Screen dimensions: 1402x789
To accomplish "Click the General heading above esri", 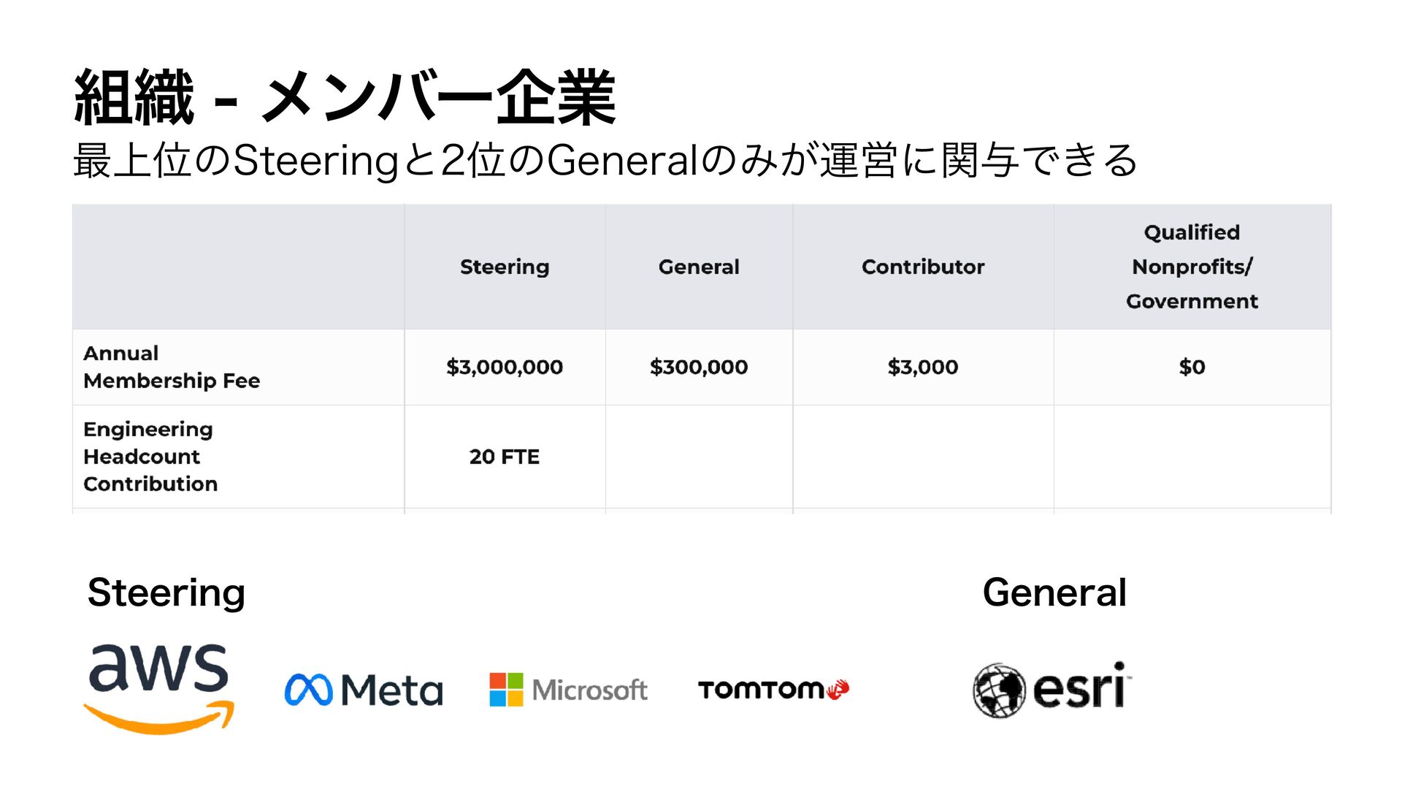I will pyautogui.click(x=1054, y=592).
